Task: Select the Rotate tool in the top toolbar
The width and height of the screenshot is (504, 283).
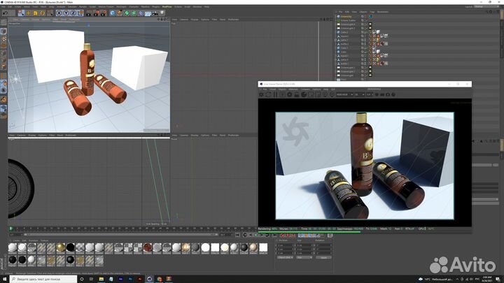Action: pyautogui.click(x=43, y=13)
